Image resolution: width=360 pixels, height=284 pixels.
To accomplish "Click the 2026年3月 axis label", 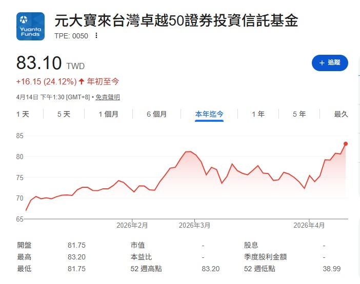I will [x=194, y=225].
